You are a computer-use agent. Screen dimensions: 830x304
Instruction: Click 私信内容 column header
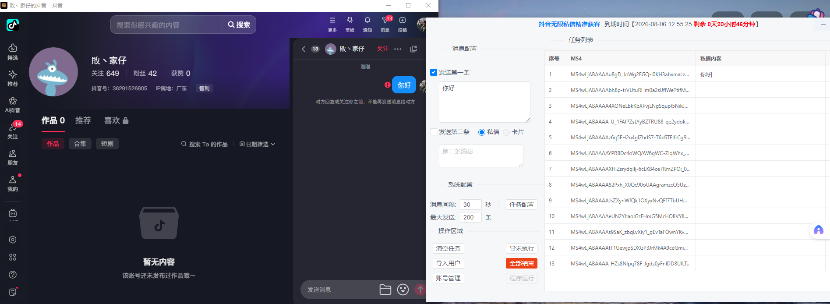click(760, 59)
